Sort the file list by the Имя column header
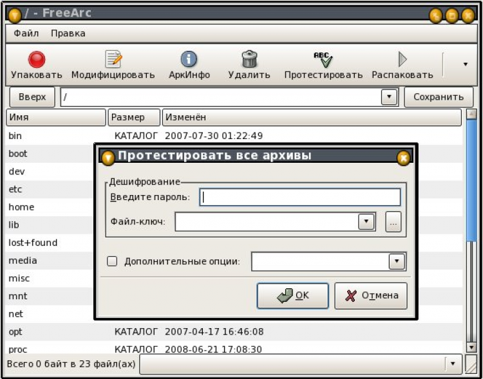Image resolution: width=483 pixels, height=379 pixels. 55,118
